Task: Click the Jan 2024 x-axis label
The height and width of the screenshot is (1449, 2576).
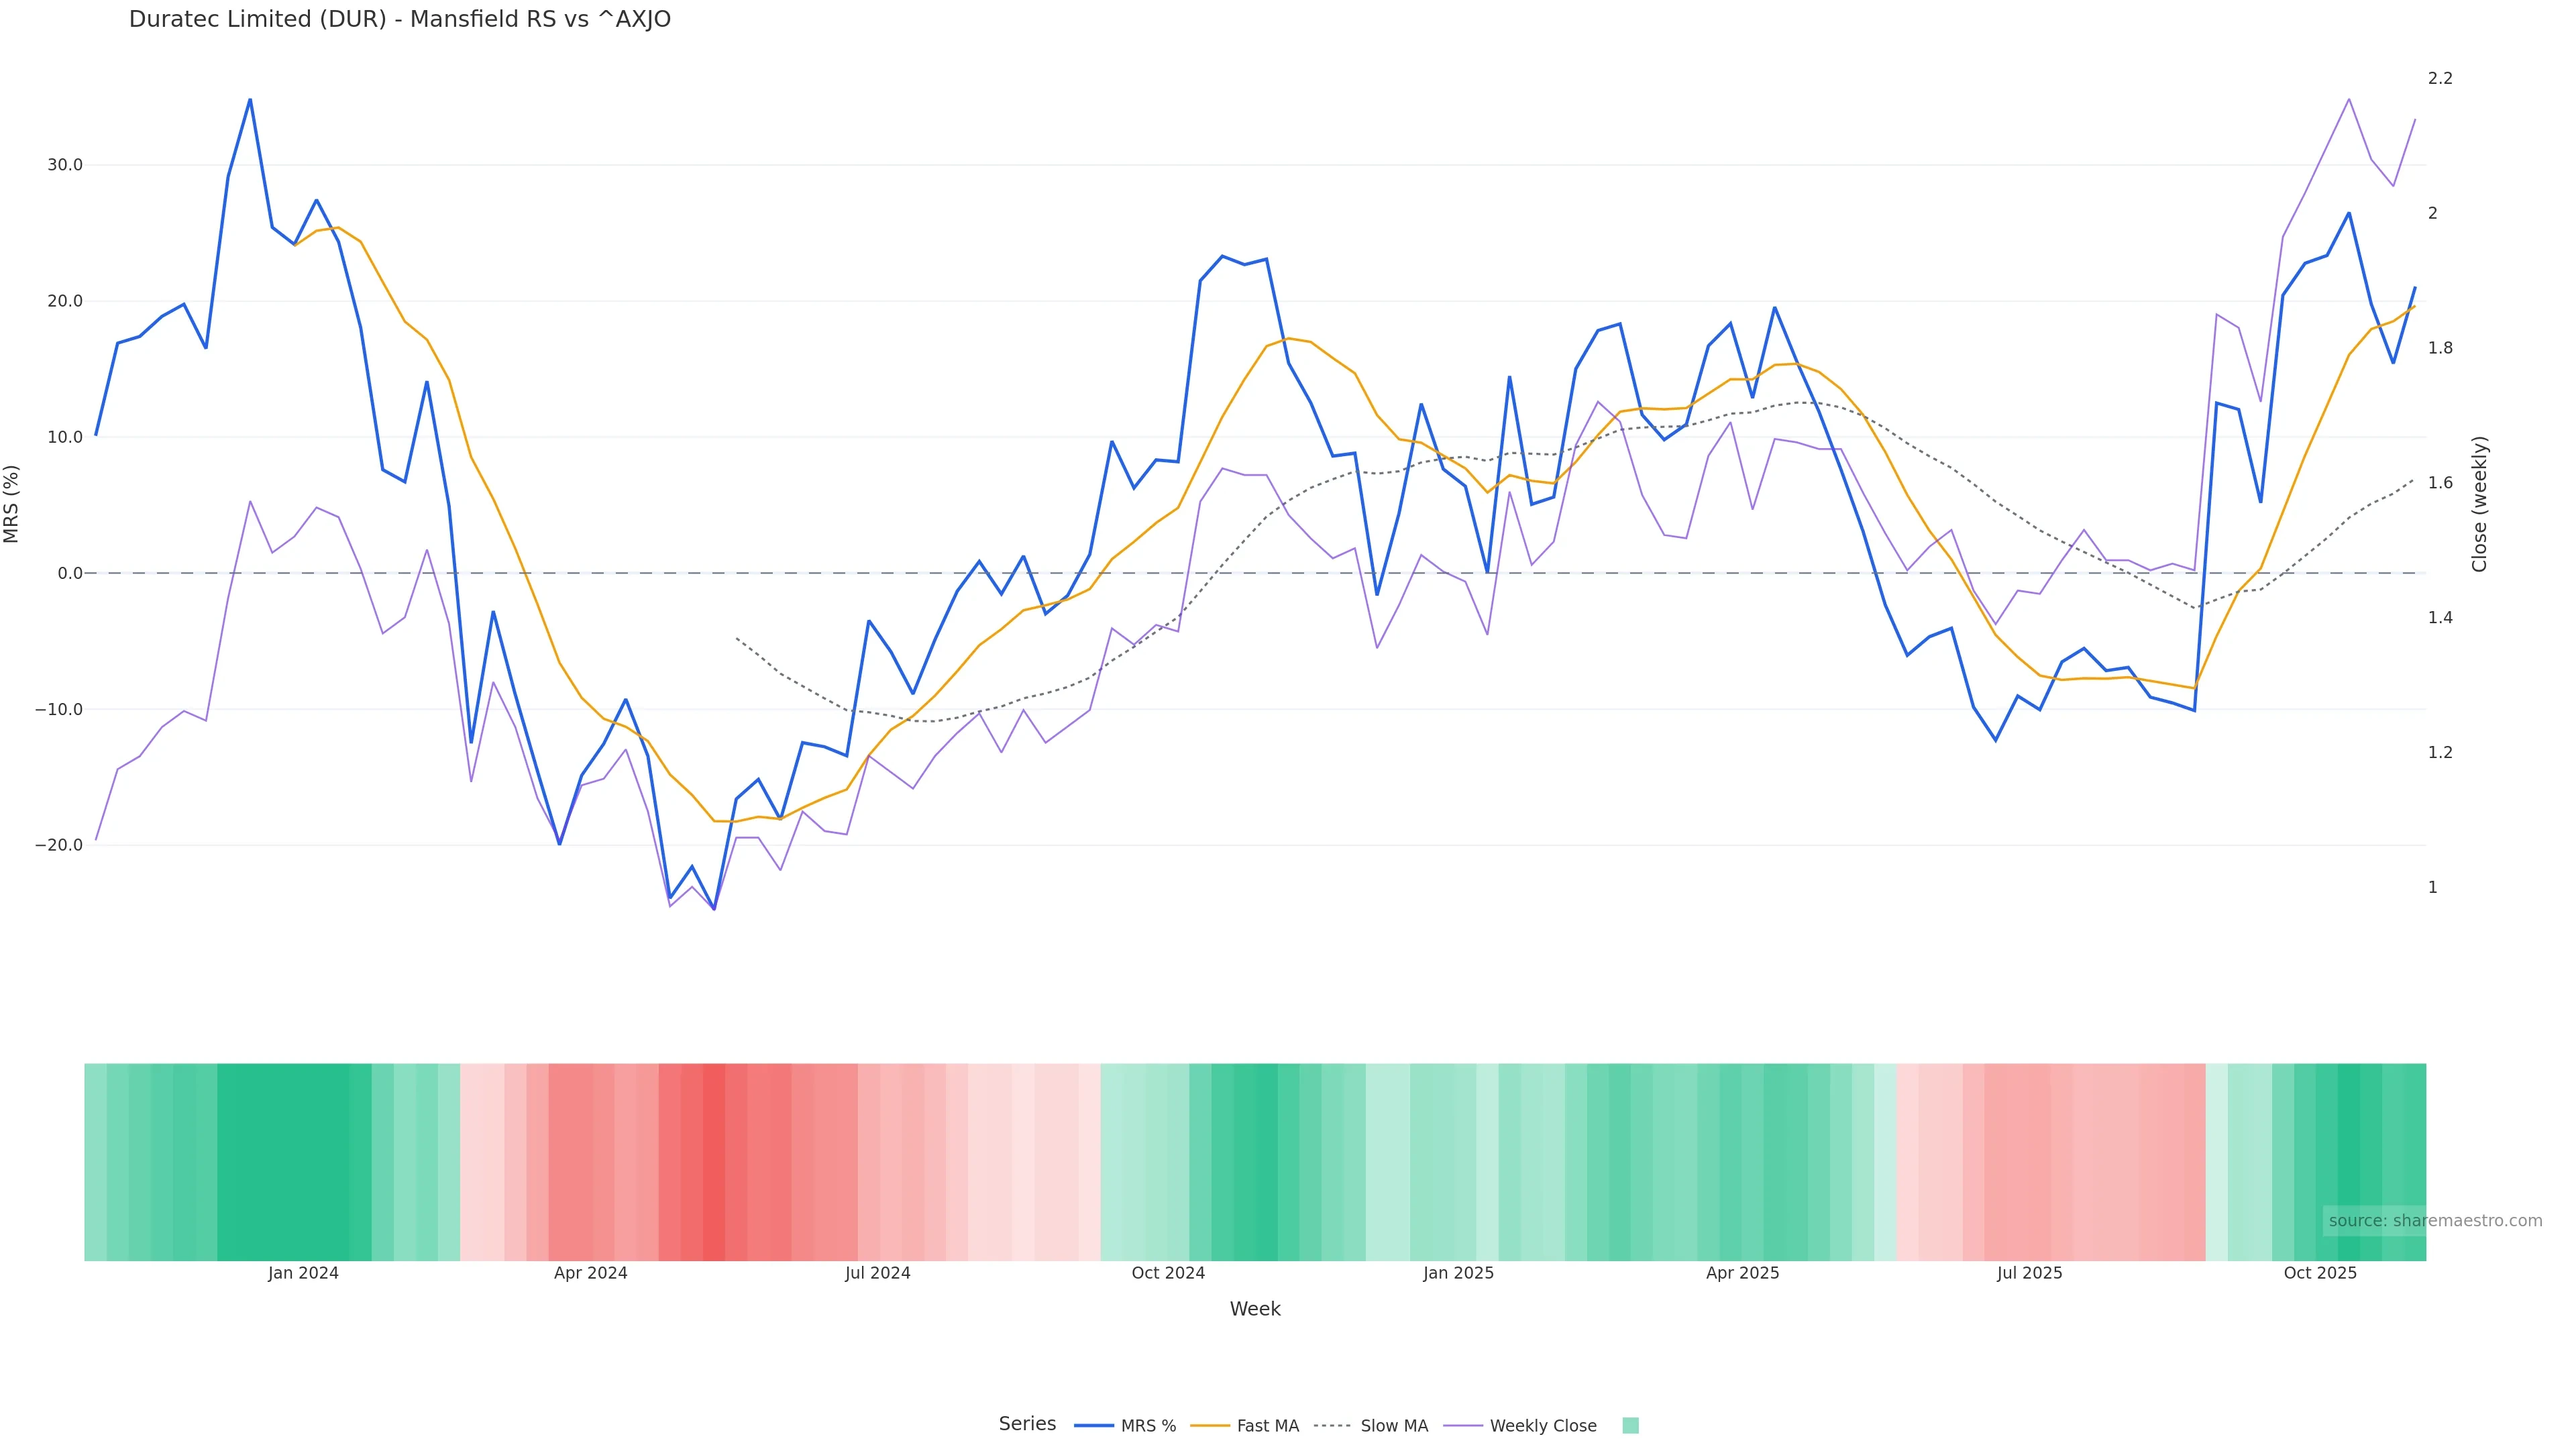Action: 303,1273
